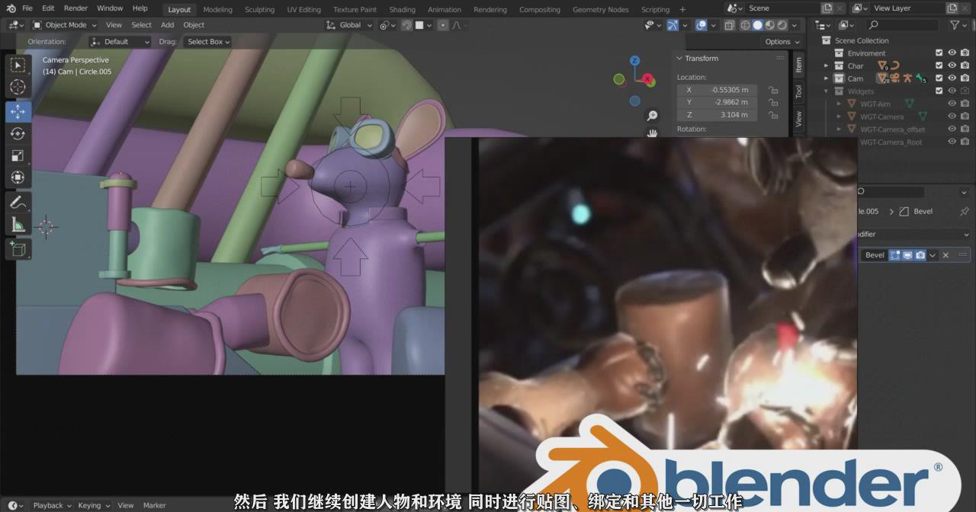This screenshot has height=512, width=976.
Task: Hide the Enviroment collection in viewport
Action: coord(952,53)
